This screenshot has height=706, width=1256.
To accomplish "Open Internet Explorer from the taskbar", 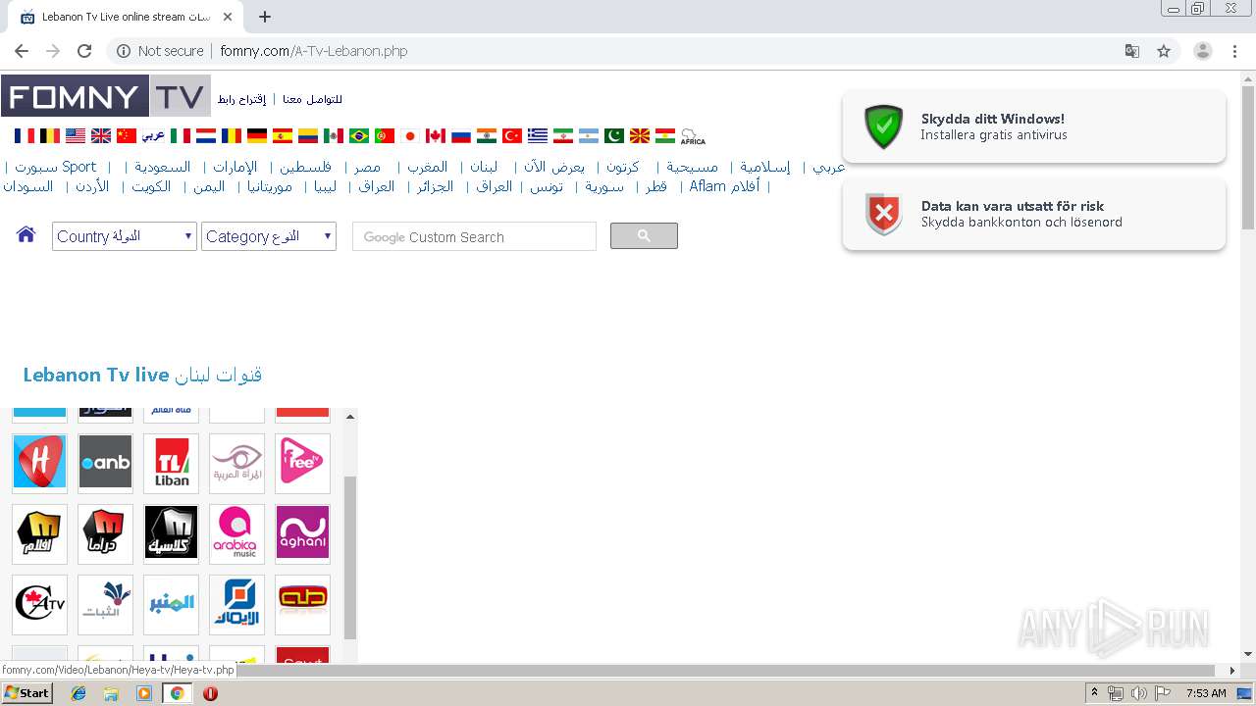I will (x=78, y=693).
